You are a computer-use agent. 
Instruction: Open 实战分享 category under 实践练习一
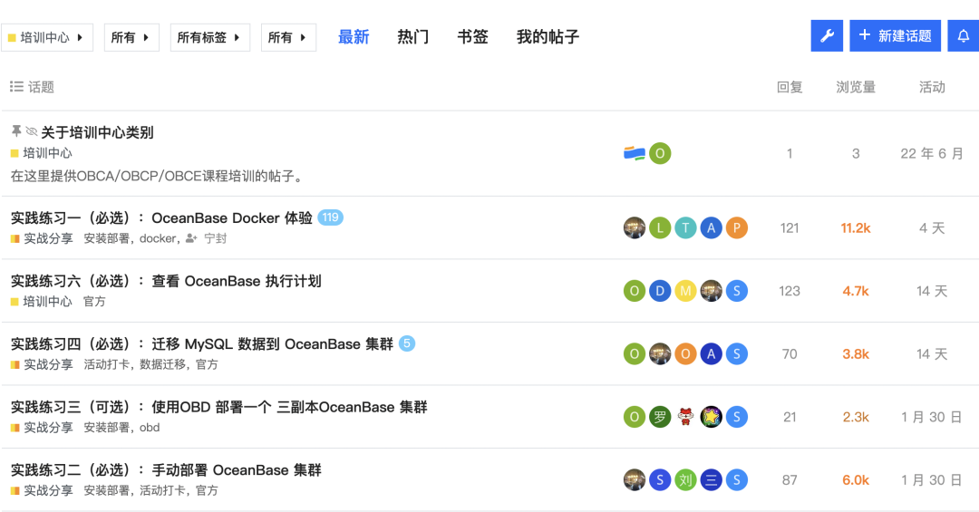[x=42, y=238]
